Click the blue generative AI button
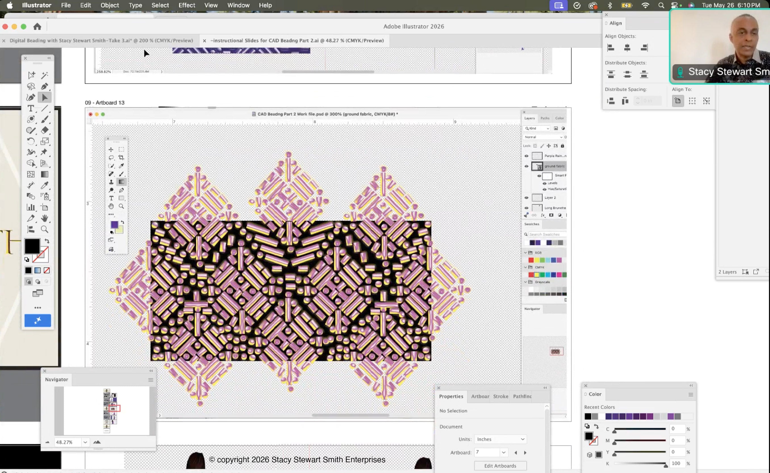The width and height of the screenshot is (770, 473). 37,321
